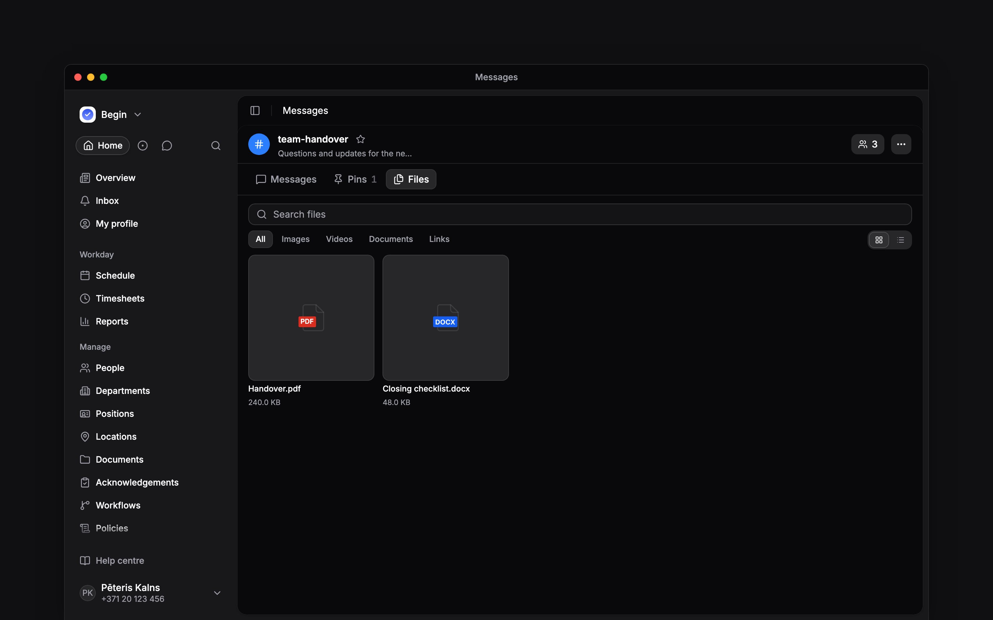Click the channel description text

click(345, 154)
